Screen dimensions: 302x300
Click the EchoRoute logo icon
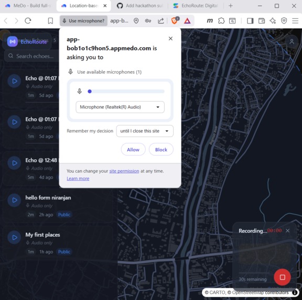(13, 41)
